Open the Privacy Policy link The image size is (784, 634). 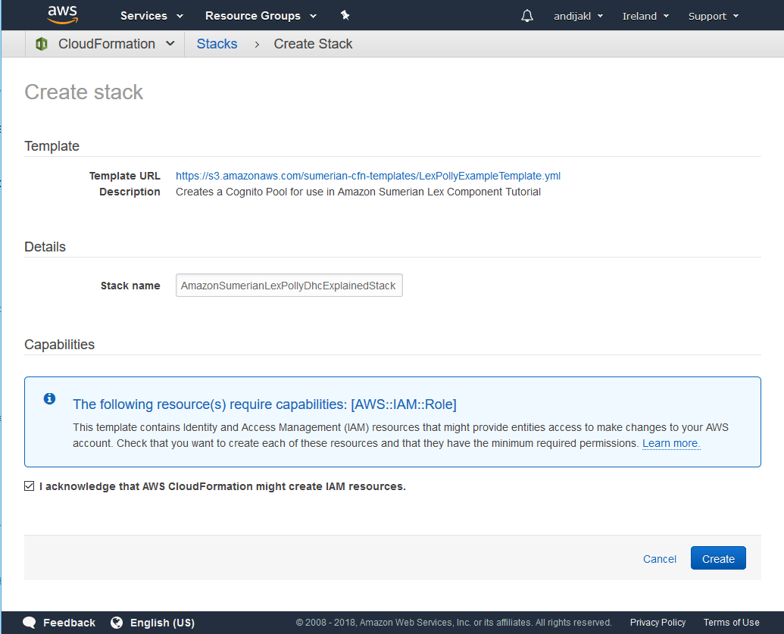click(x=657, y=623)
